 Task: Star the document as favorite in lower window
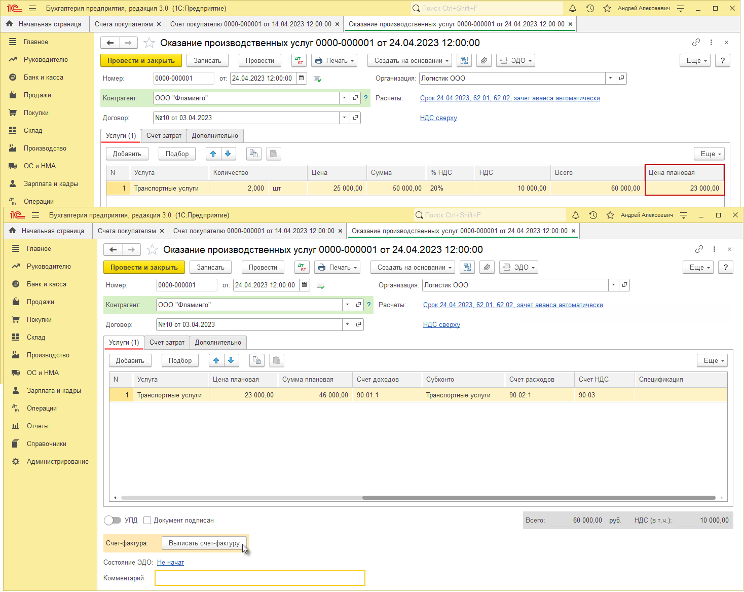point(152,249)
